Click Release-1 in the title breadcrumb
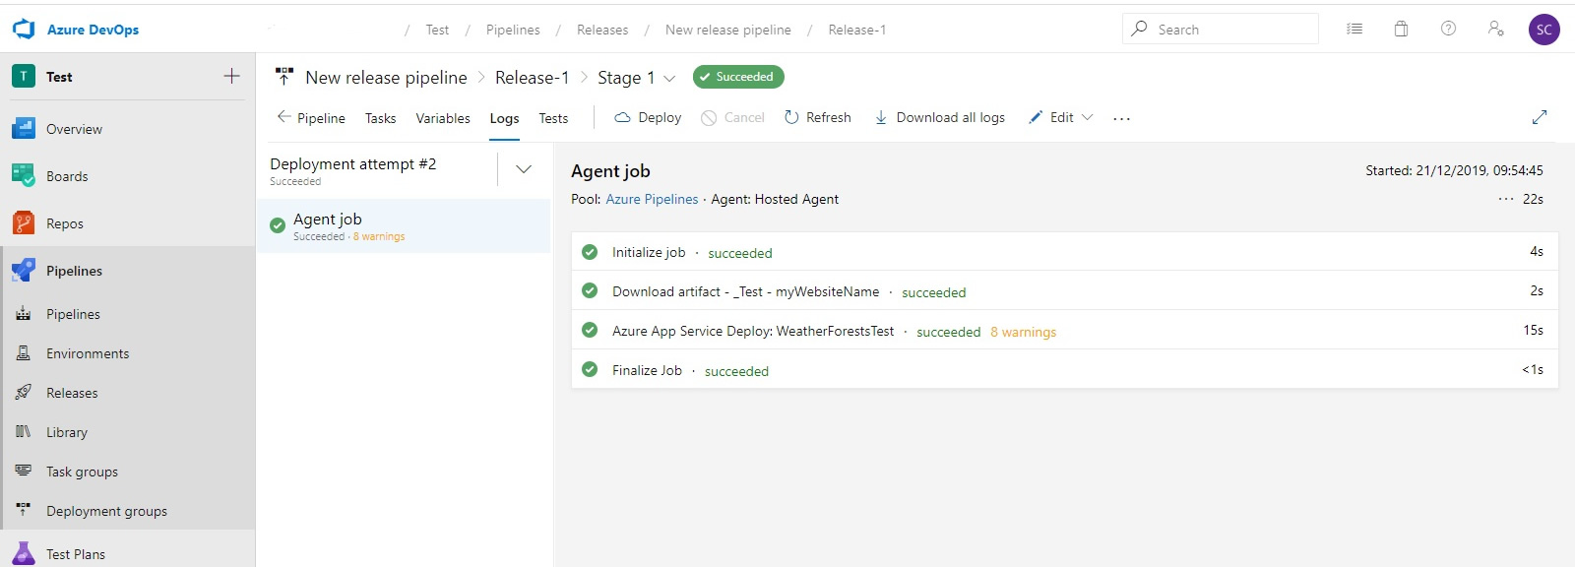The width and height of the screenshot is (1575, 567). [532, 77]
